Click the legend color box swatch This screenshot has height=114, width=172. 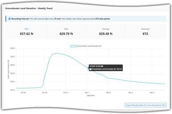(x=73, y=46)
